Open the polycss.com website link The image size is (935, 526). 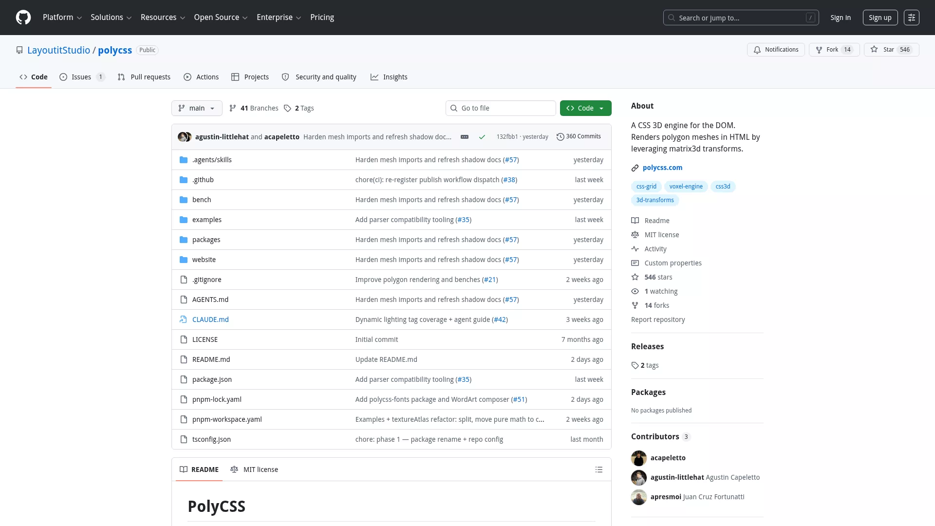[x=662, y=168]
